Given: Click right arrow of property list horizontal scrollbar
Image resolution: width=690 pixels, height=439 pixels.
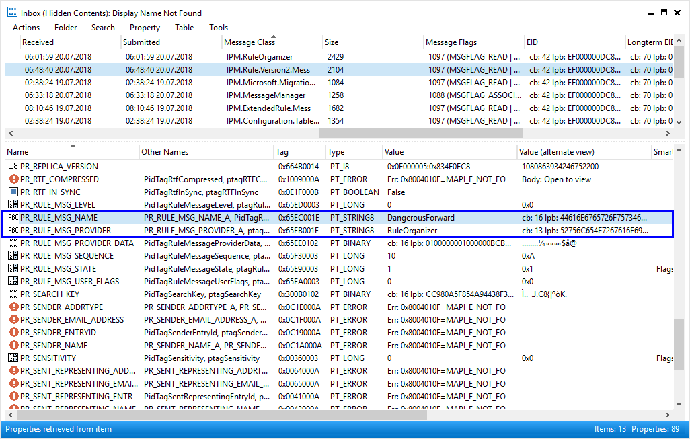Looking at the screenshot, I should point(668,415).
